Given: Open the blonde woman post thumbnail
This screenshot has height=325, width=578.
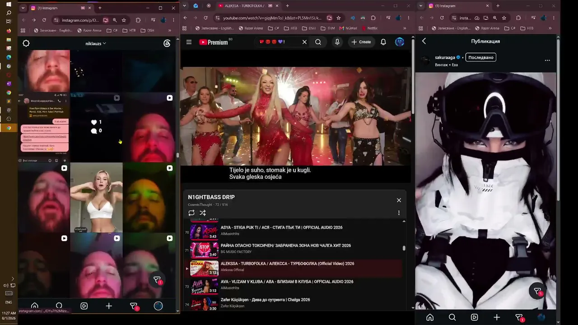Looking at the screenshot, I should [96, 198].
